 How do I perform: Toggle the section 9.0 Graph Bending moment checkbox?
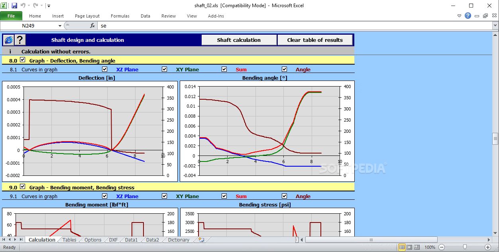[x=23, y=187]
